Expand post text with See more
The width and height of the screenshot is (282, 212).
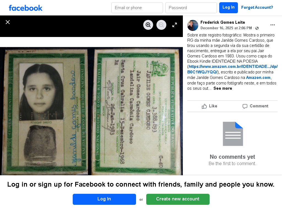click(223, 88)
